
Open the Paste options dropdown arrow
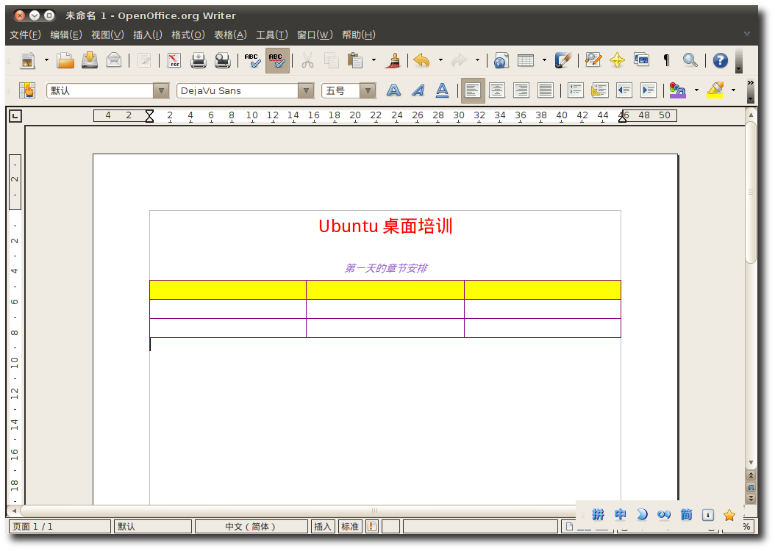point(374,61)
